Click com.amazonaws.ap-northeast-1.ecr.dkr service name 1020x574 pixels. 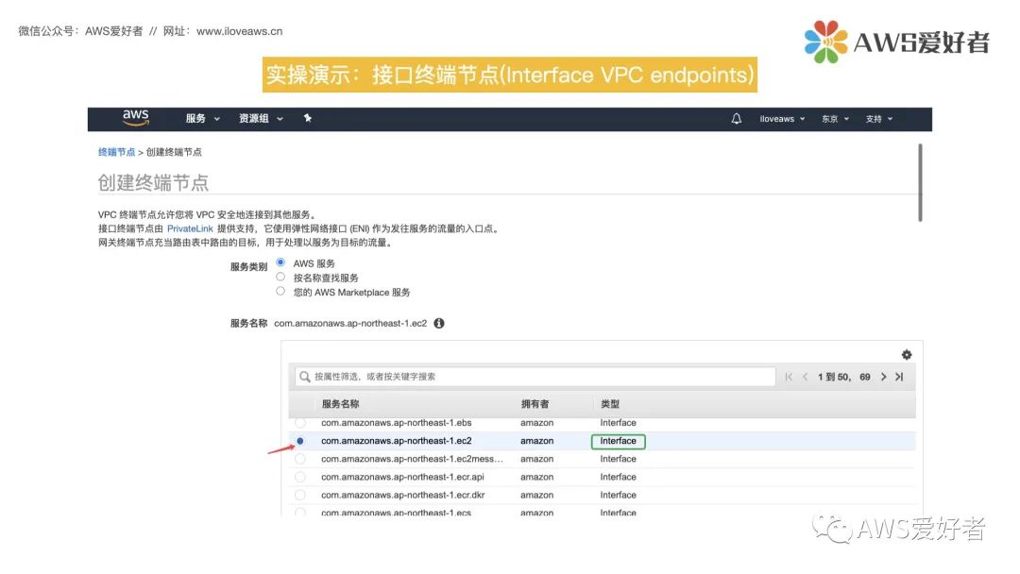[x=402, y=496]
